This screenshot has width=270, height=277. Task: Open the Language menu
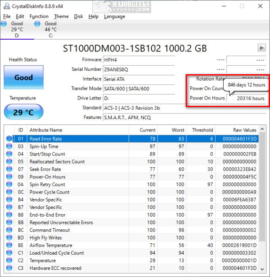click(114, 16)
